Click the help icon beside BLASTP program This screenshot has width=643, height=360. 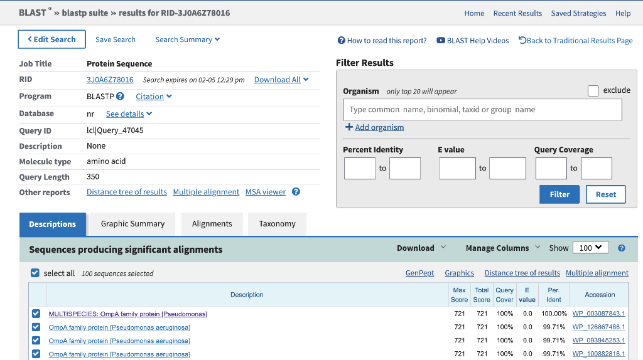tap(120, 96)
